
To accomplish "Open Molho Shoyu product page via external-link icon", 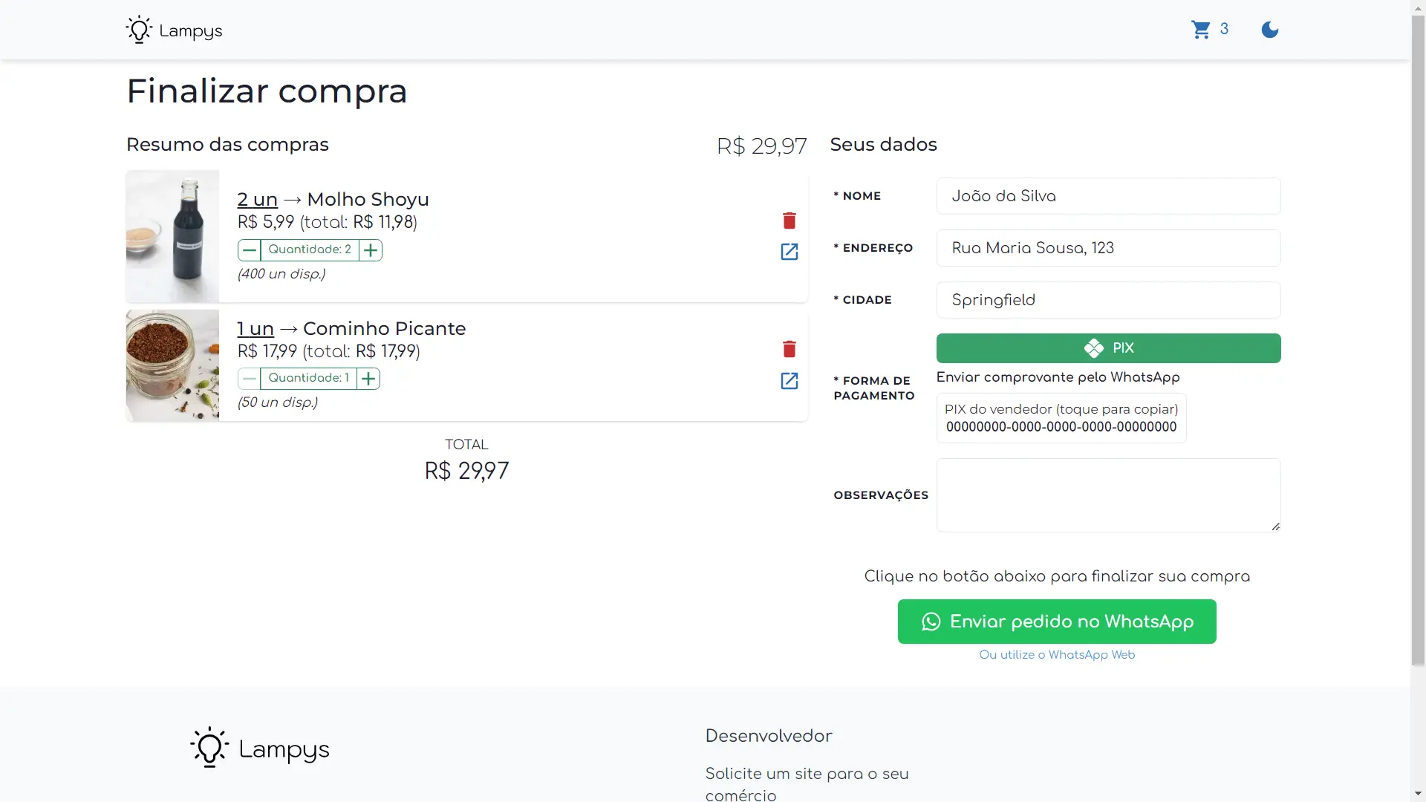I will [789, 252].
